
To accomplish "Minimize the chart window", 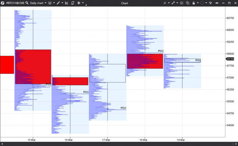I will click(x=223, y=3).
